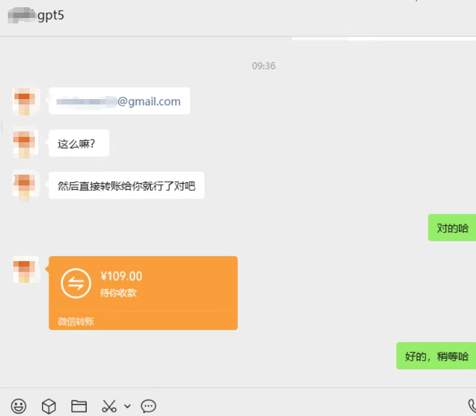Click the transfer arrows circle icon
The width and height of the screenshot is (476, 416).
tap(76, 283)
